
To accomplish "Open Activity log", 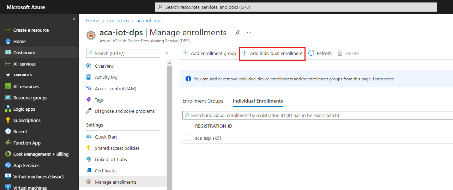I will coord(106,77).
